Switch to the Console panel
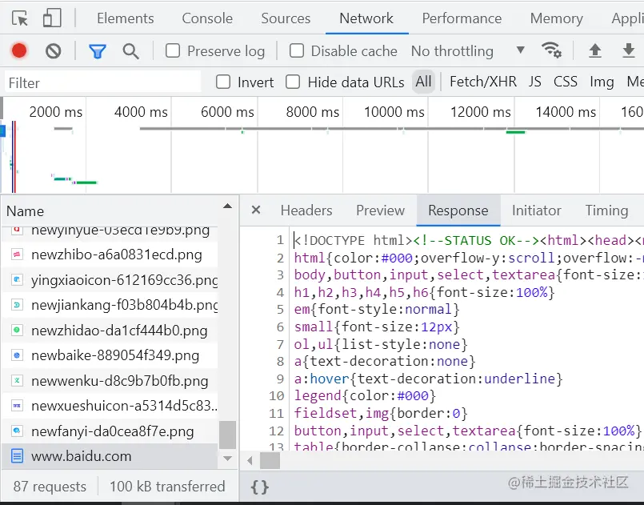 [207, 18]
